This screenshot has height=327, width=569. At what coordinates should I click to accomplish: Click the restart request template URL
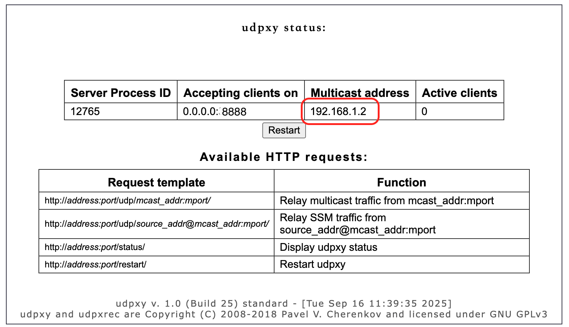[95, 264]
